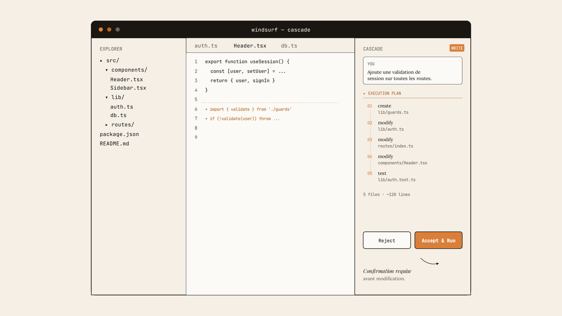Click the second orange minimize dot

coord(109,29)
